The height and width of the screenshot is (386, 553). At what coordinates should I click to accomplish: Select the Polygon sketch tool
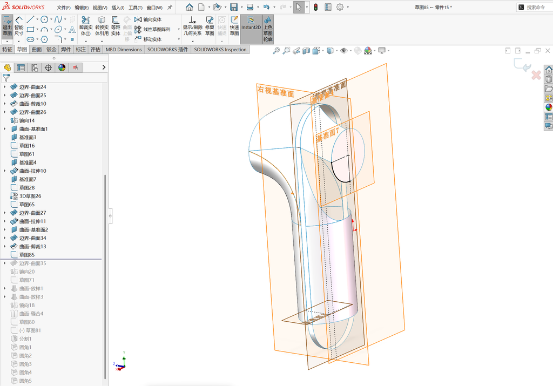44,39
